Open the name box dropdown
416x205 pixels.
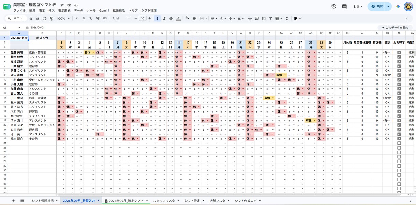pos(19,28)
